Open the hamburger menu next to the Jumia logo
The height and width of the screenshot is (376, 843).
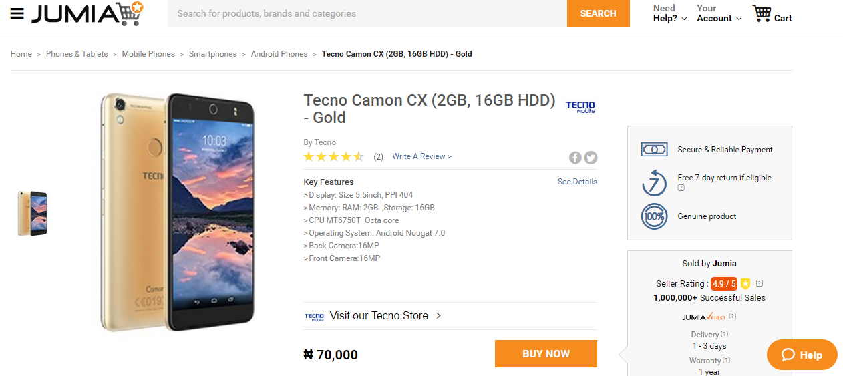[17, 14]
